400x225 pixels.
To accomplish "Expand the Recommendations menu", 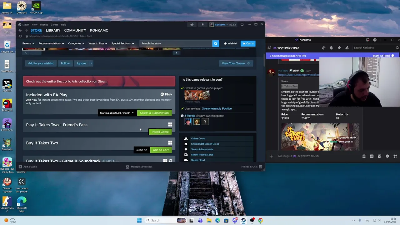I will (x=51, y=43).
